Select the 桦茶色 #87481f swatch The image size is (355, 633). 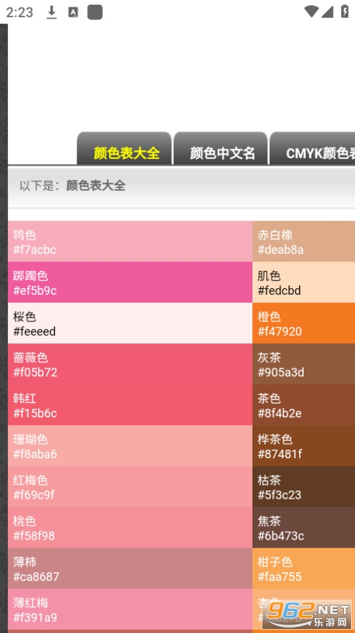[x=304, y=446]
